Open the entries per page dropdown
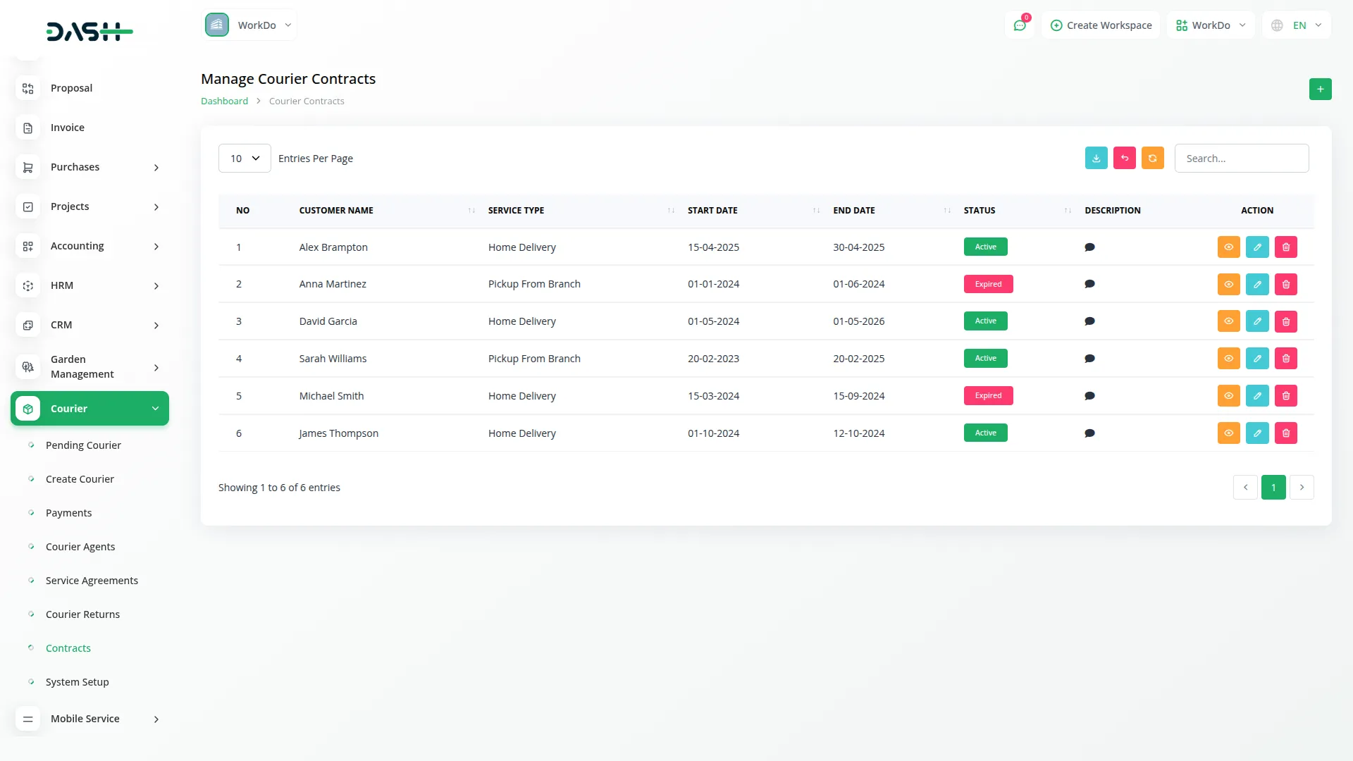The image size is (1353, 761). [244, 158]
